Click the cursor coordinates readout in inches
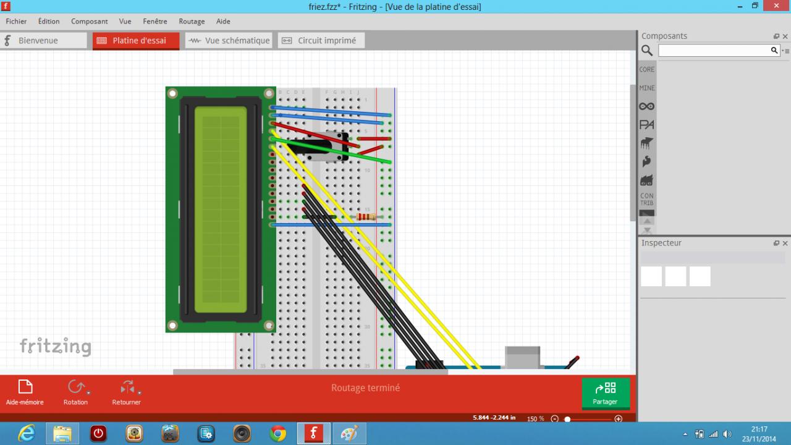The image size is (791, 445). point(494,418)
